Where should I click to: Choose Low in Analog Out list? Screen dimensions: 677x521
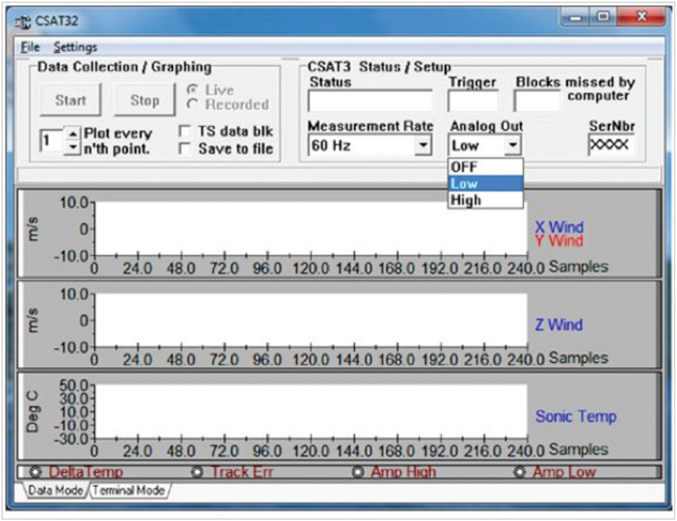(486, 183)
